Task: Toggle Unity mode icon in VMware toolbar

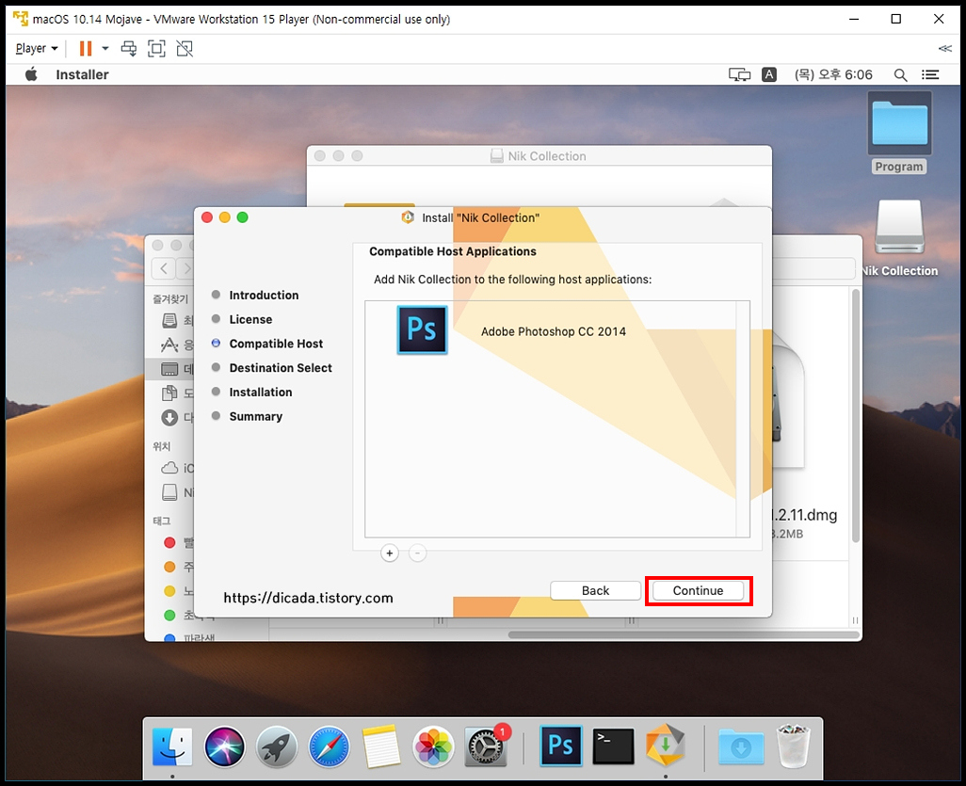Action: [185, 48]
